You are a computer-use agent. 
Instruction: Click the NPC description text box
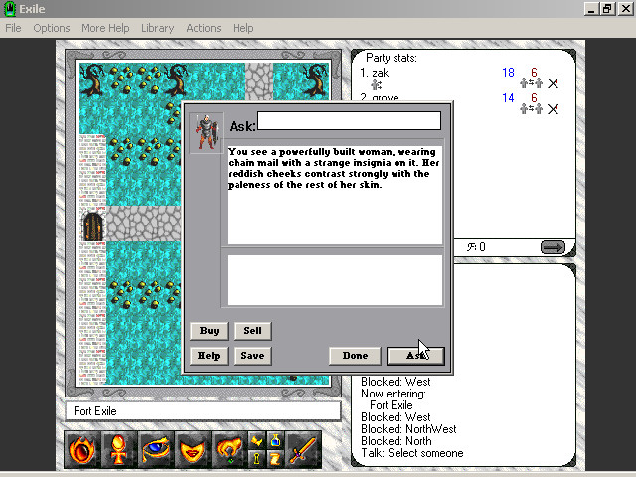pyautogui.click(x=335, y=195)
